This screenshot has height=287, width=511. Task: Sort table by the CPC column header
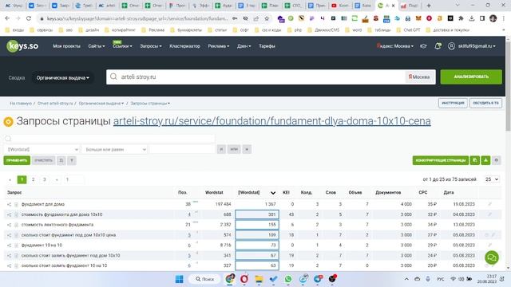[x=422, y=193]
